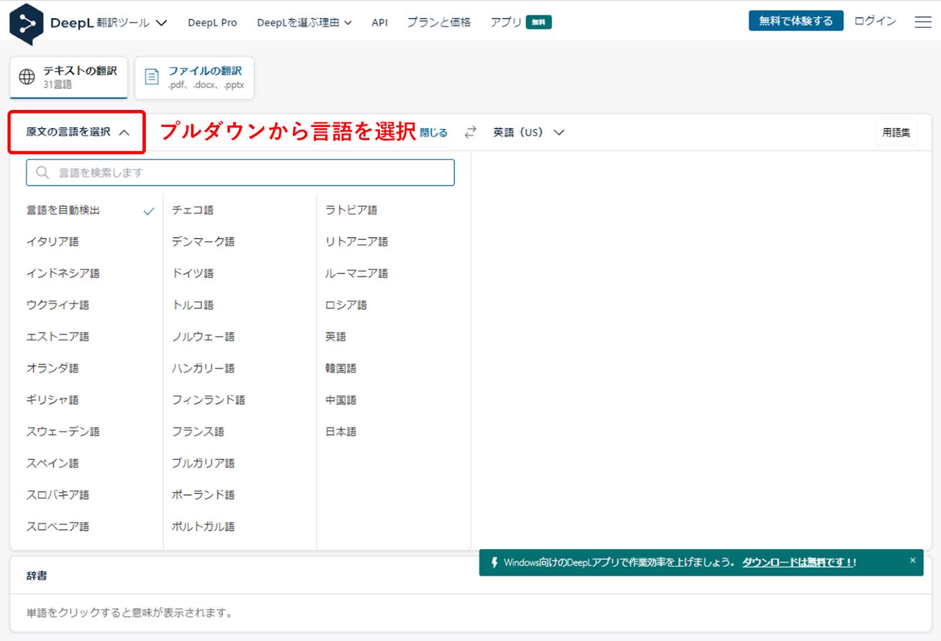The width and height of the screenshot is (941, 641).
Task: Open the アプリ menu item
Action: 520,22
